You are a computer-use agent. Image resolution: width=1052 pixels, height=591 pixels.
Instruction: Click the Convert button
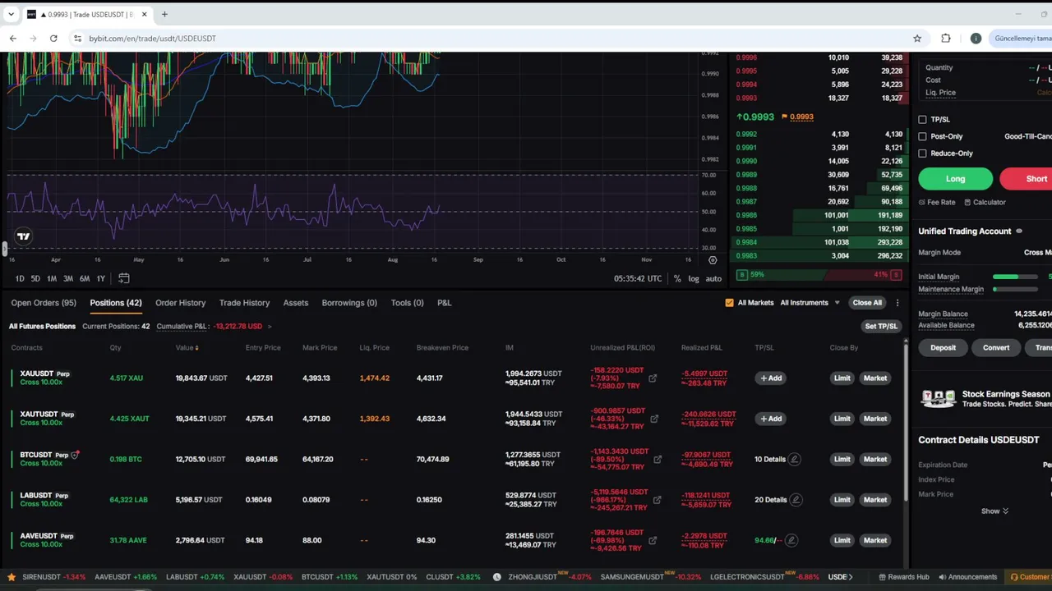[x=996, y=348]
